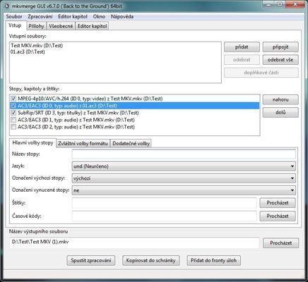Click the Název stopy input field

tap(184, 154)
